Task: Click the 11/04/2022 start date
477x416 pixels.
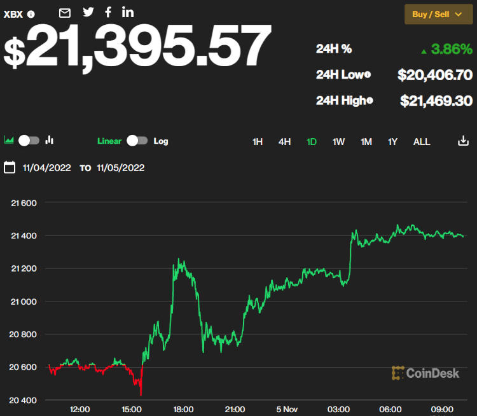Action: [x=46, y=168]
